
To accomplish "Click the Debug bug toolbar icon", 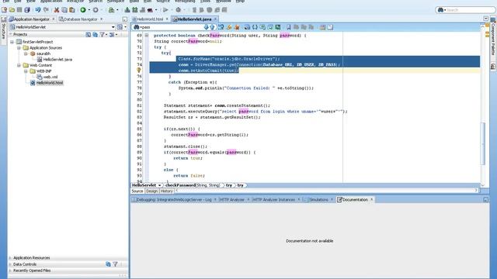I will point(178,10).
